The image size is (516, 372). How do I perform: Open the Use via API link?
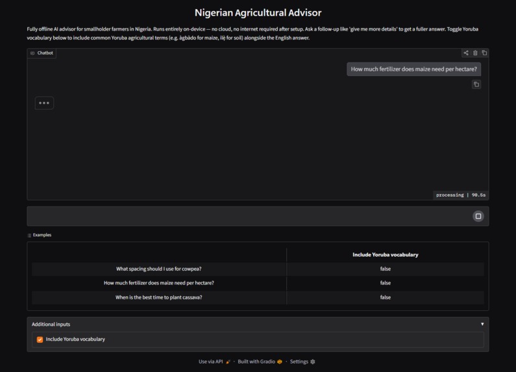click(214, 362)
